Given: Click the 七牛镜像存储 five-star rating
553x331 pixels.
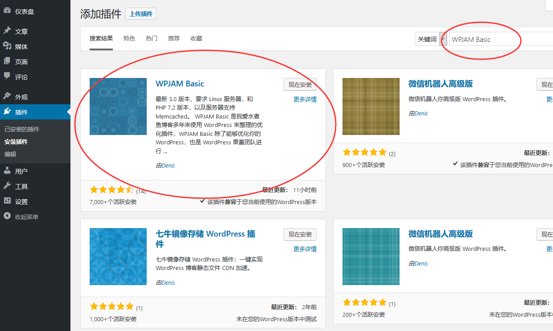Looking at the screenshot, I should (112, 306).
